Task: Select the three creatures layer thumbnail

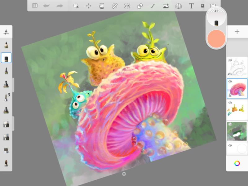Action: pyautogui.click(x=237, y=110)
